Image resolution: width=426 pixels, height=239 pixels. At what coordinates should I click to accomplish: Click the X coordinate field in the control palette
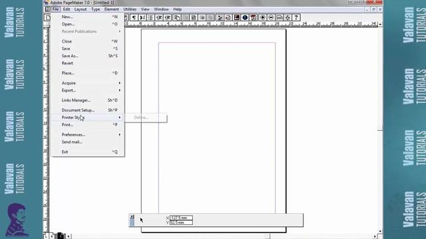pos(181,218)
